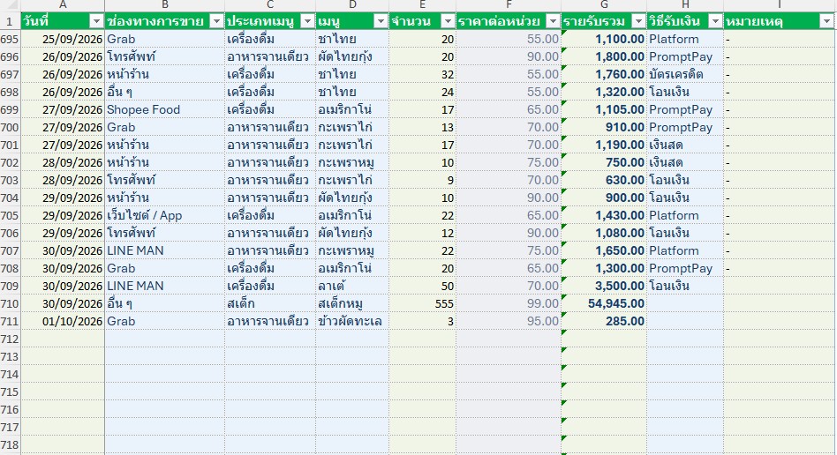Select column F header
The width and height of the screenshot is (837, 455).
coord(509,5)
